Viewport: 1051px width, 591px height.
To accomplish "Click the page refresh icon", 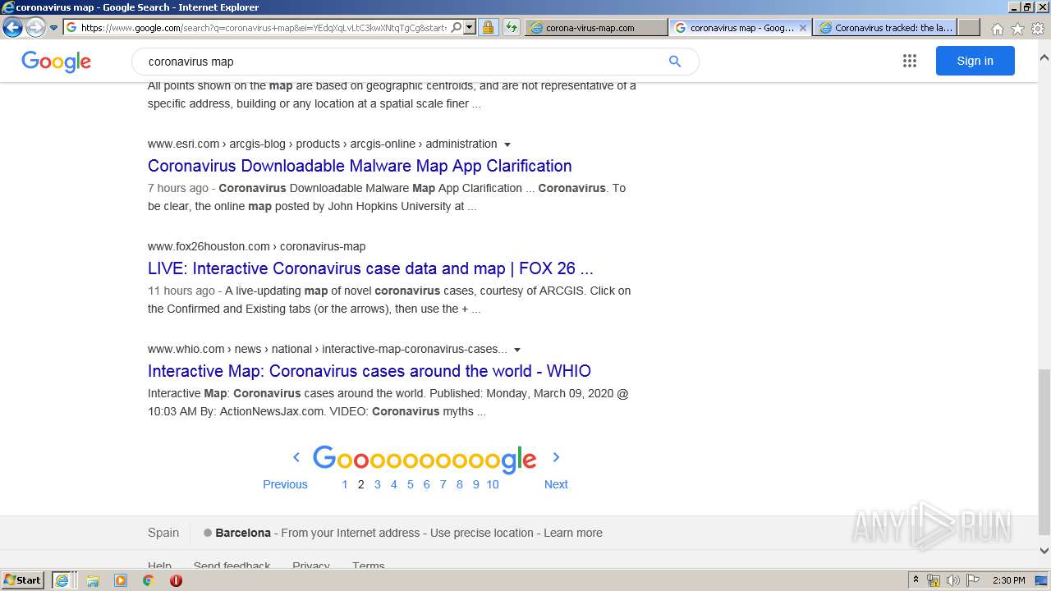I will (x=512, y=27).
